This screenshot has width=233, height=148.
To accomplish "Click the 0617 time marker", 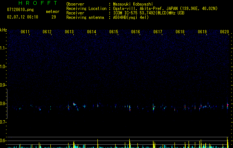I will [x=158, y=32].
